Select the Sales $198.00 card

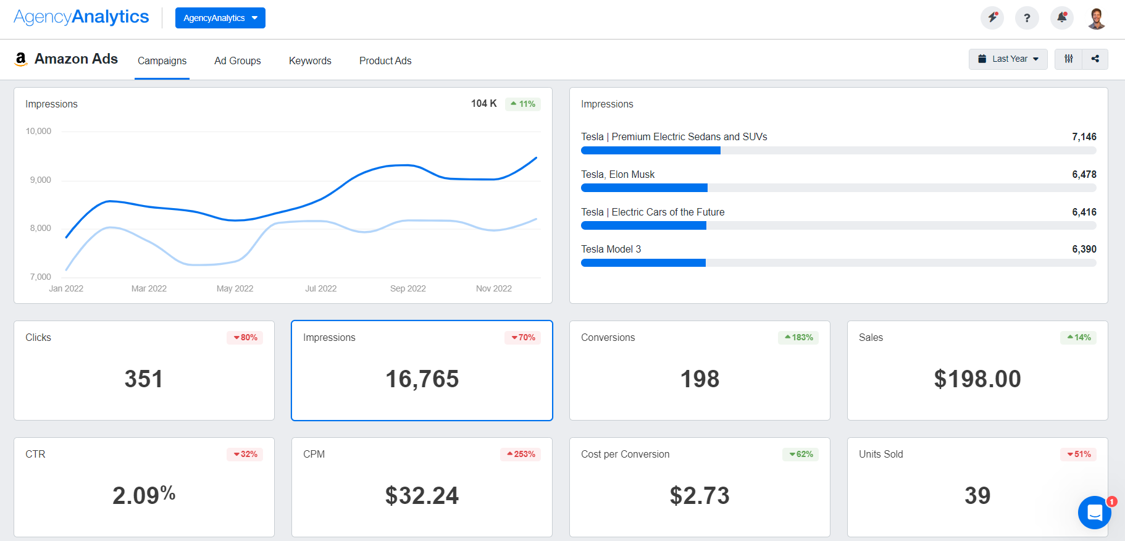977,371
